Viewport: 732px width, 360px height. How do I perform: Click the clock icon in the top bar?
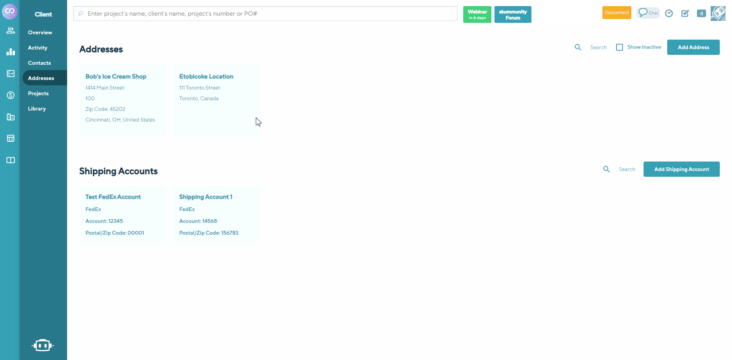(669, 13)
